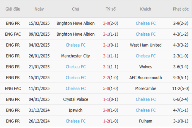Click the 3-0 score against Brighton
Viewport: 192px width, 128px height.
[x=106, y=23]
